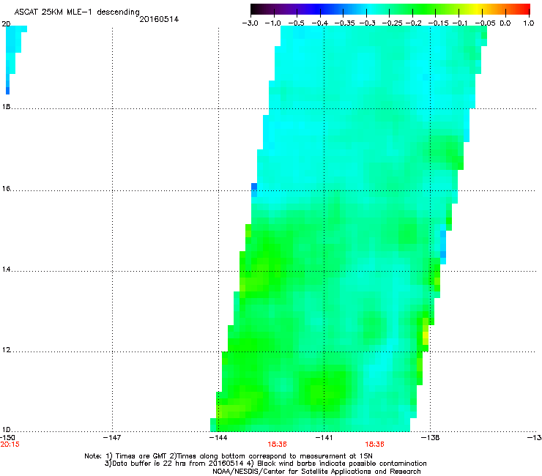Click the 'Data buffer is 22 hrs' note line
This screenshot has height=476, width=542.
pos(265,464)
